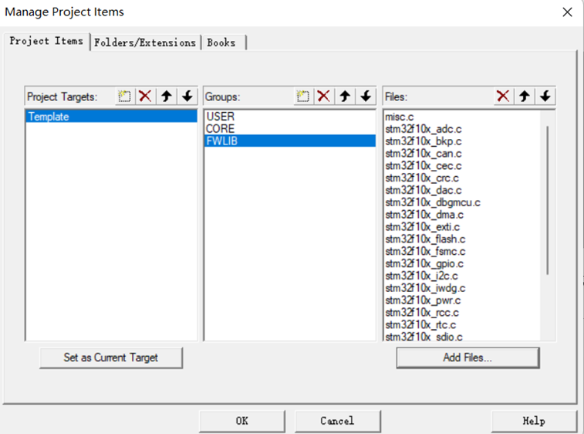Click the Add Files... button
Screen dimensions: 584x434
(x=468, y=358)
